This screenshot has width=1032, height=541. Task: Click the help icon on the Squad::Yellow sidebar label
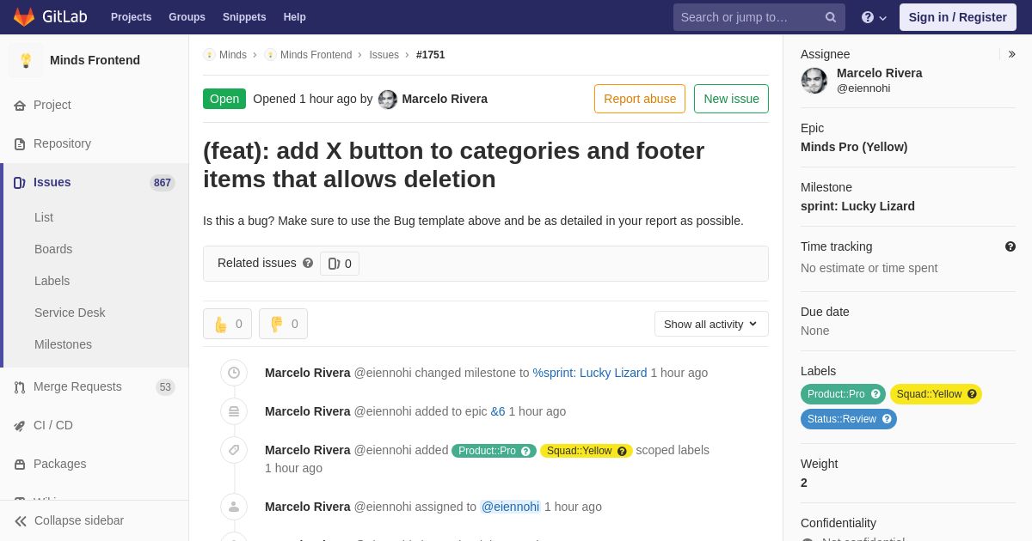[972, 394]
